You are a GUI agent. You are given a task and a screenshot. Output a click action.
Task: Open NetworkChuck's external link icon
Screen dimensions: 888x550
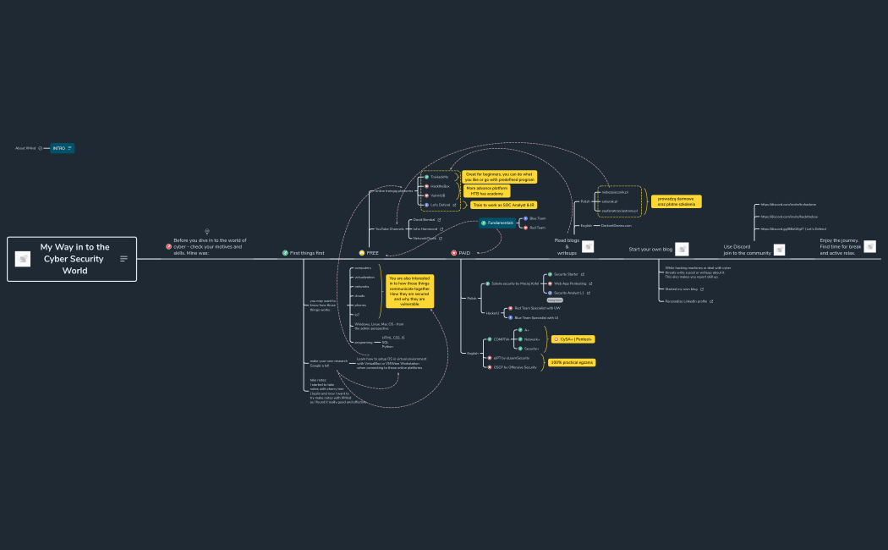pyautogui.click(x=440, y=239)
